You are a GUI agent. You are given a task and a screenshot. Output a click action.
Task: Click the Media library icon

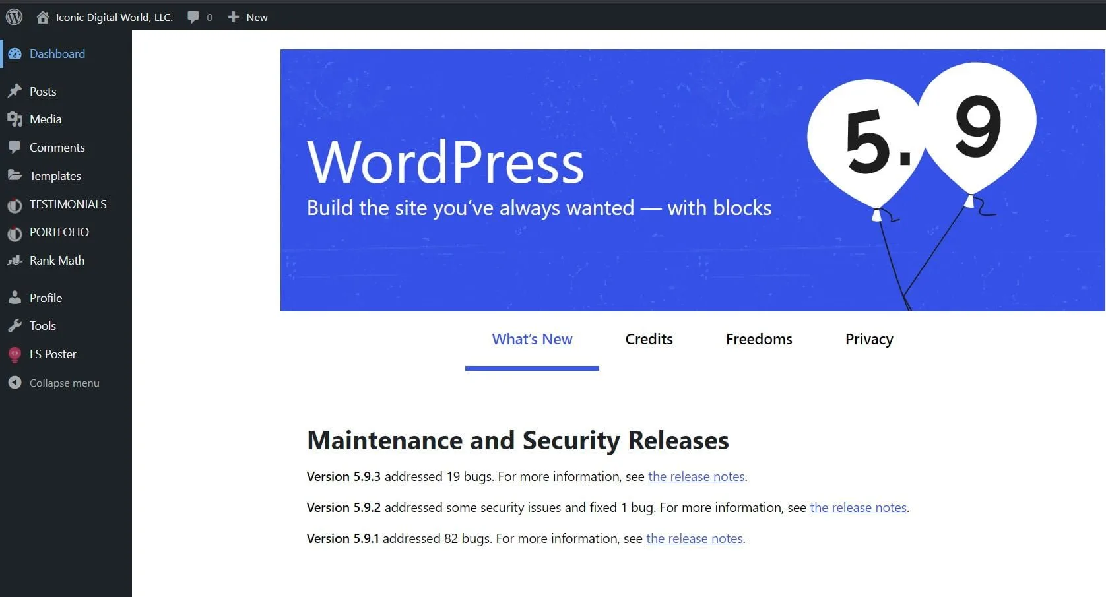point(15,119)
